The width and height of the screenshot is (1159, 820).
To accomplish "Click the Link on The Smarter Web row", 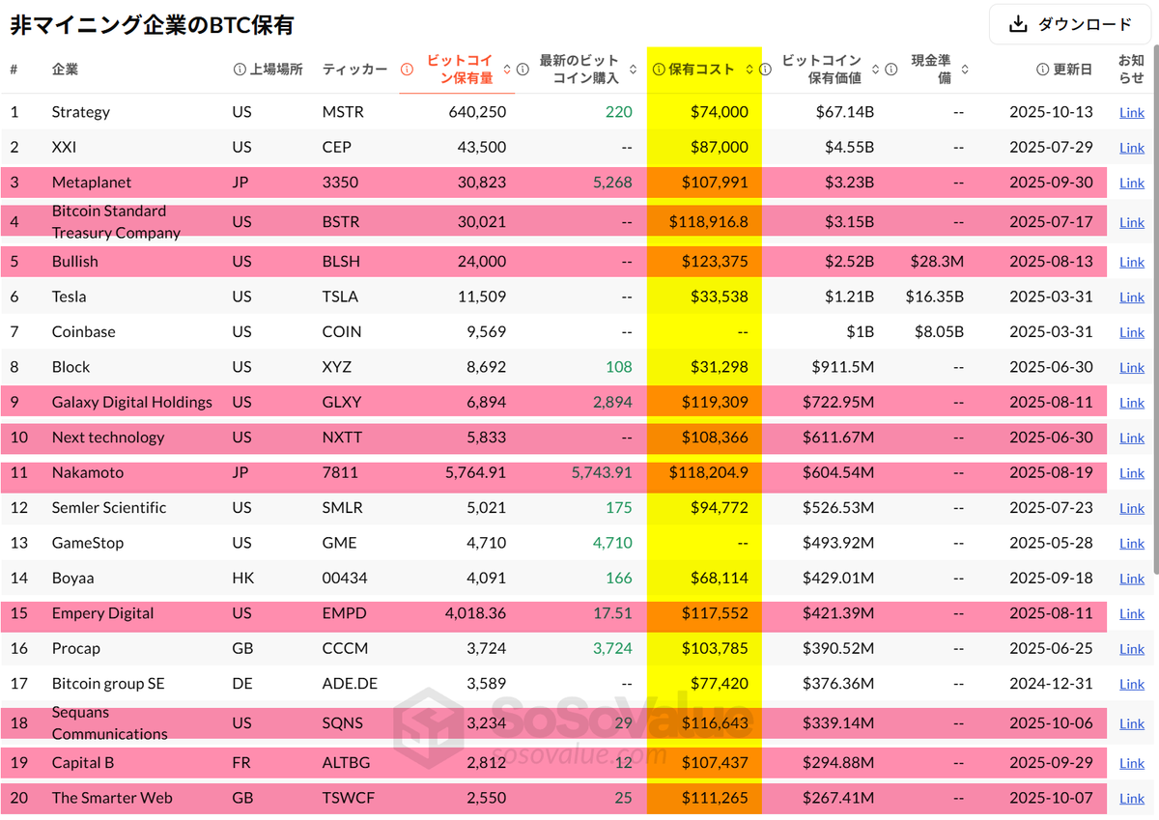I will click(1131, 798).
